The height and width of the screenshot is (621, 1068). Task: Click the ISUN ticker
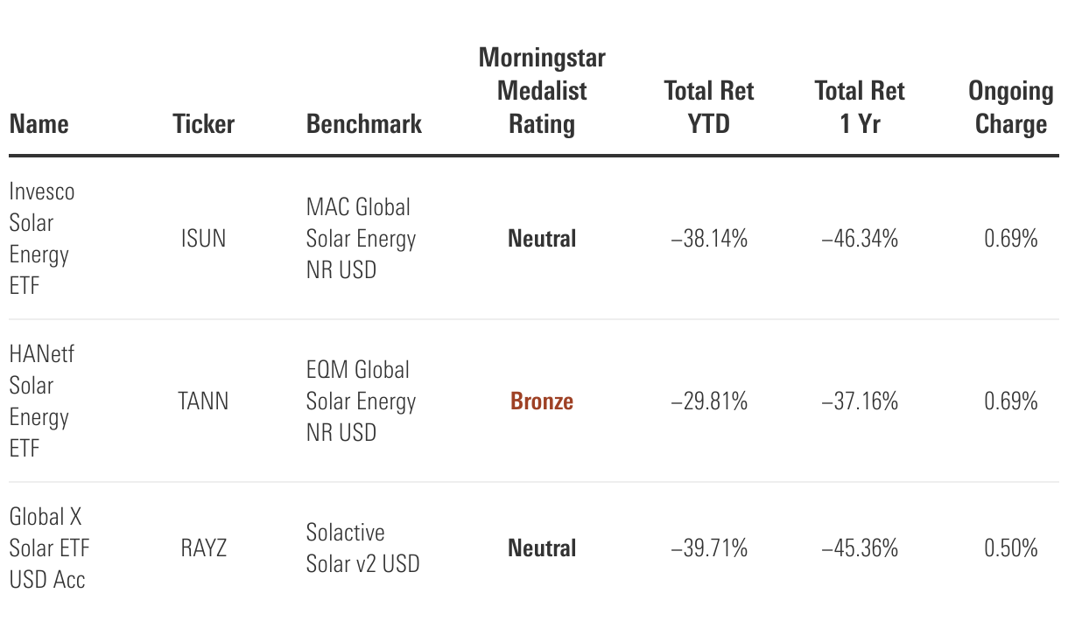(202, 238)
